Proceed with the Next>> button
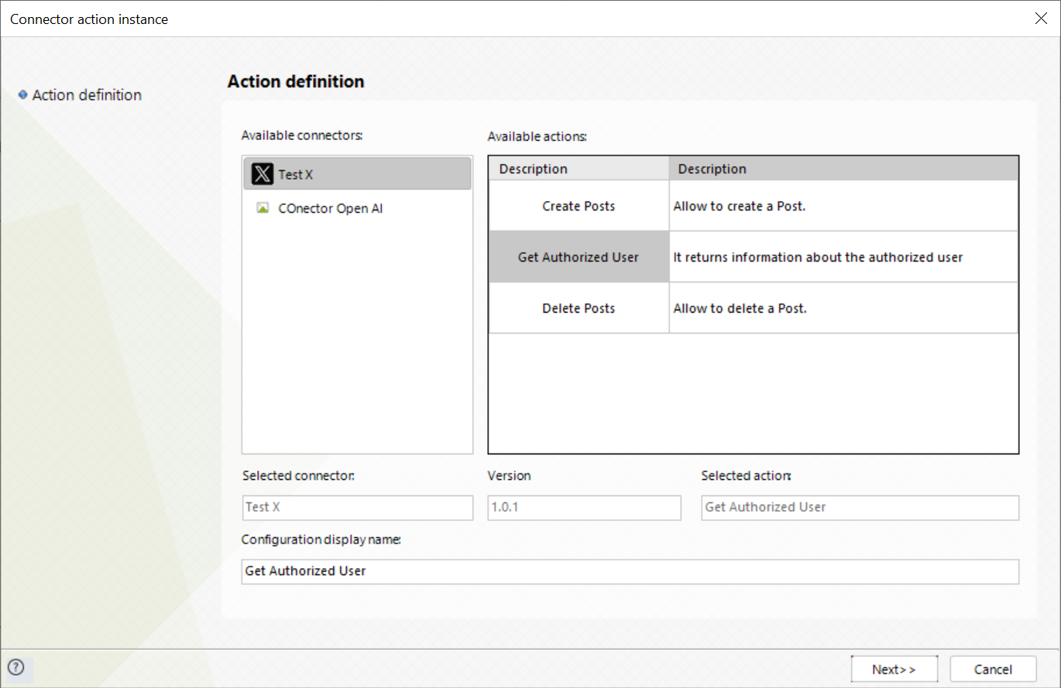Screen dimensions: 1061x688 coord(894,669)
